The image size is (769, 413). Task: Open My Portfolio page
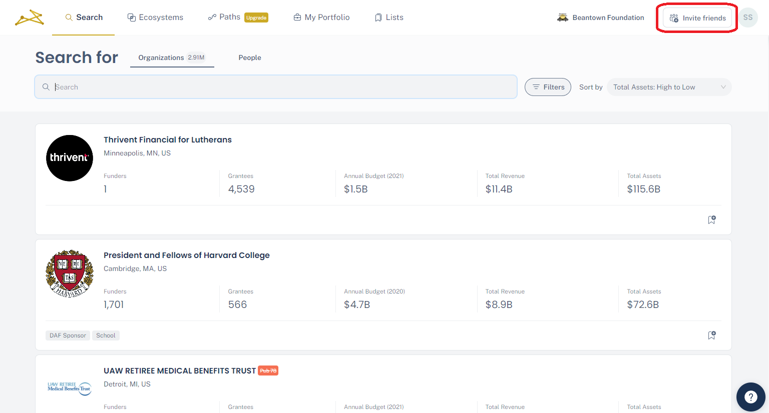[x=321, y=17]
